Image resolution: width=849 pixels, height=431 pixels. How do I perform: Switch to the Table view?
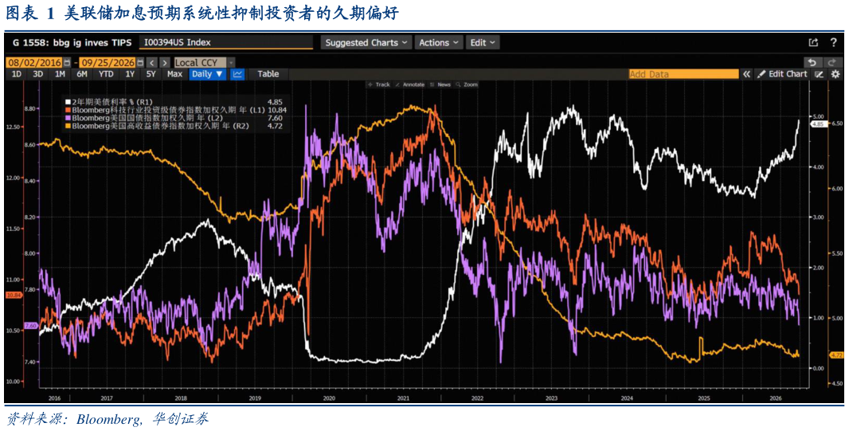click(268, 74)
